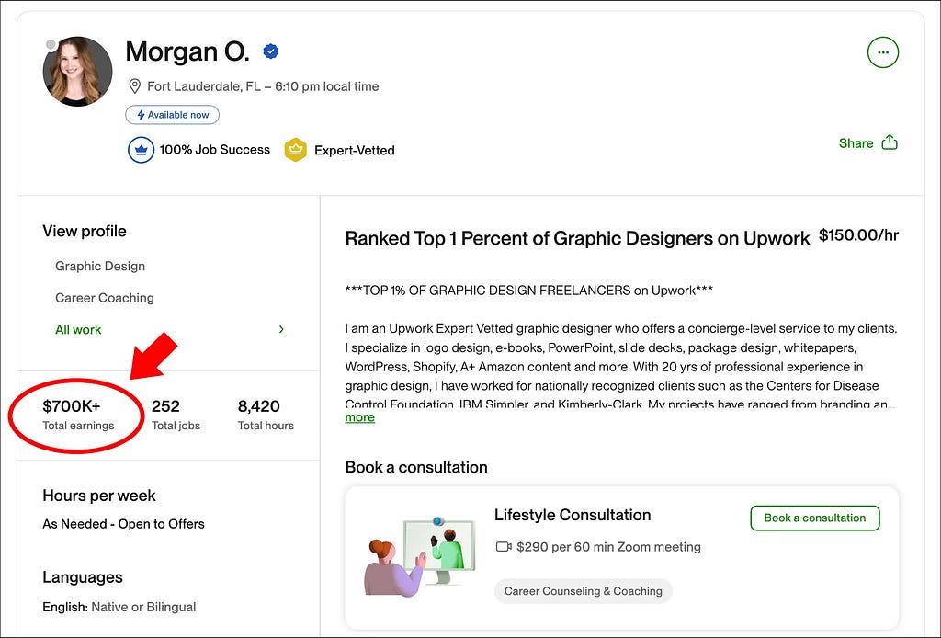Expand the All work chevron arrow
The width and height of the screenshot is (941, 638).
[x=281, y=329]
